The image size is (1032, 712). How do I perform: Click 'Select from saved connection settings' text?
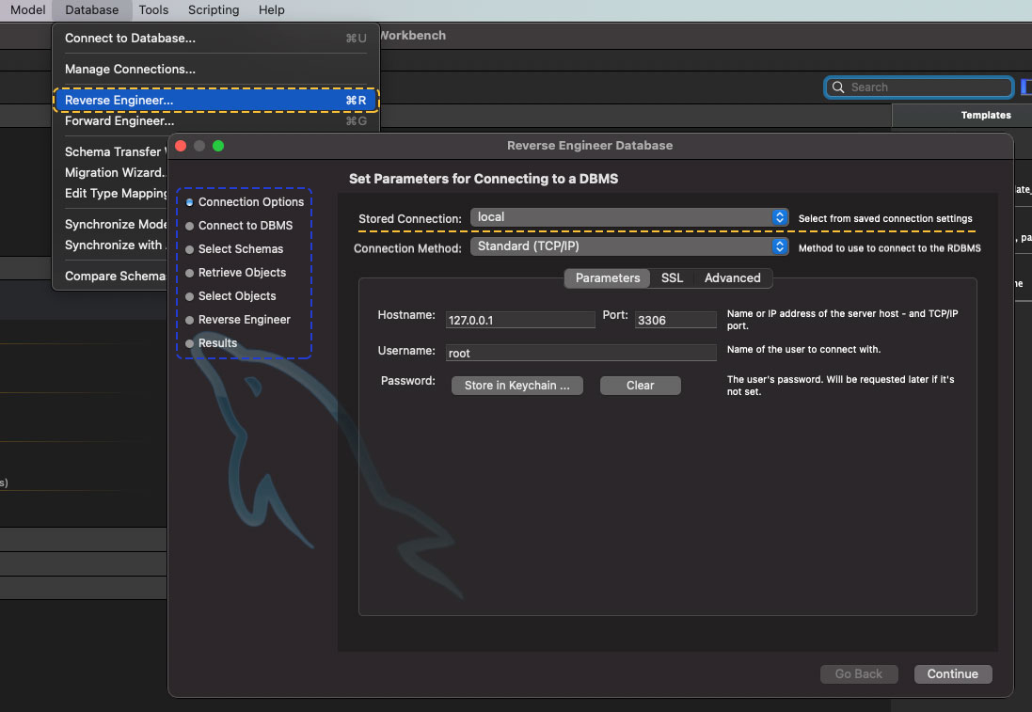[884, 218]
